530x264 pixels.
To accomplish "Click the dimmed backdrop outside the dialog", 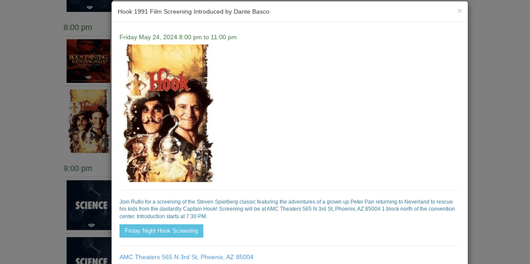I will 498,135.
